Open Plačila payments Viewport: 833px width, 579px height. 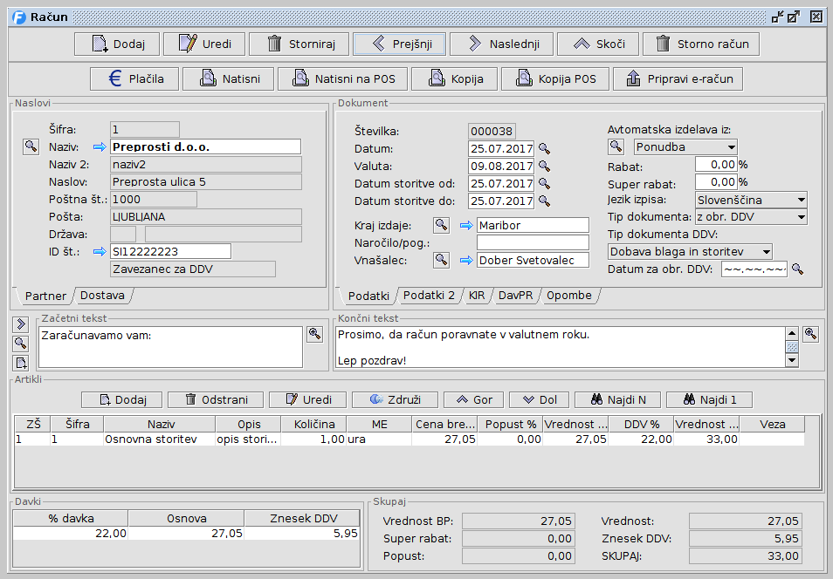[x=134, y=79]
